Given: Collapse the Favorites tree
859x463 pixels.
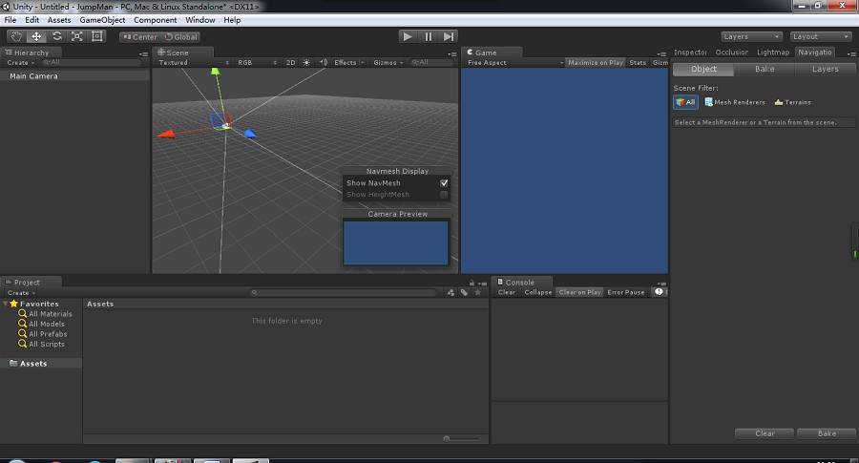Looking at the screenshot, I should pyautogui.click(x=6, y=304).
